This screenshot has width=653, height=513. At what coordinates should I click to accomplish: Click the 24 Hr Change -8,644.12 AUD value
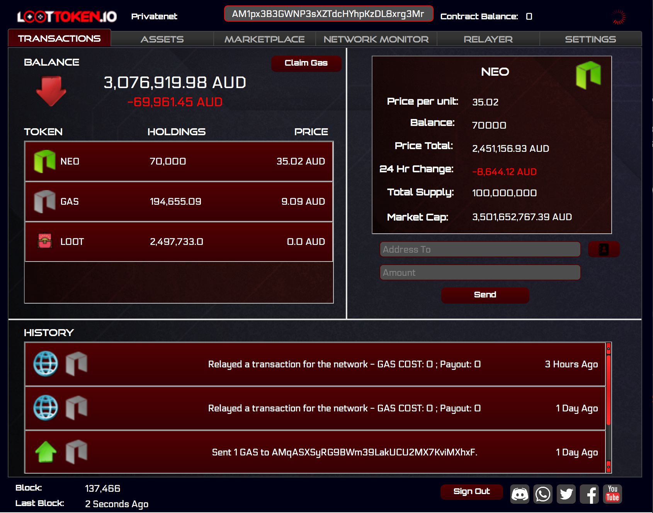pyautogui.click(x=504, y=172)
